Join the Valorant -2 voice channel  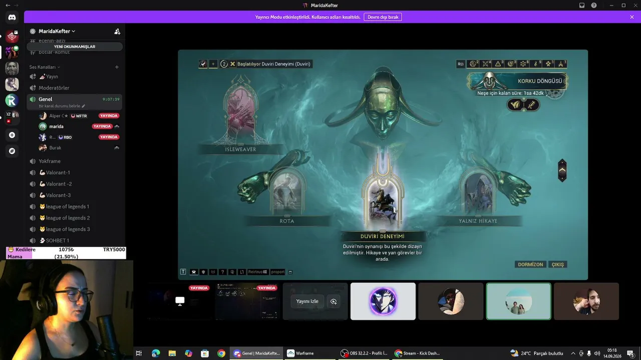[x=74, y=184]
